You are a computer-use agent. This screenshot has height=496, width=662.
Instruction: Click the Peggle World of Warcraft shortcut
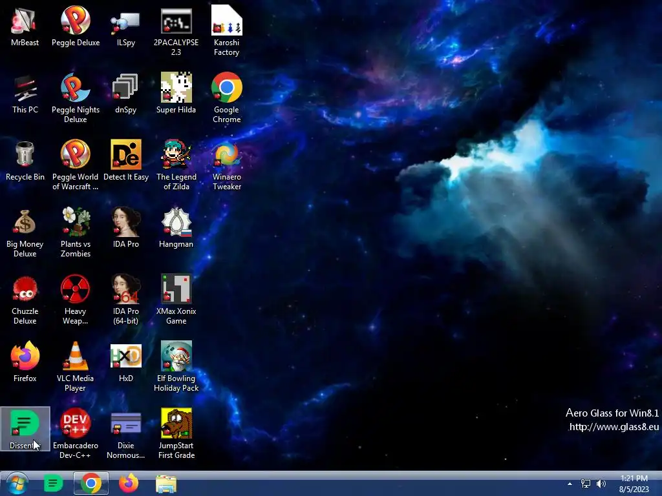pyautogui.click(x=76, y=165)
